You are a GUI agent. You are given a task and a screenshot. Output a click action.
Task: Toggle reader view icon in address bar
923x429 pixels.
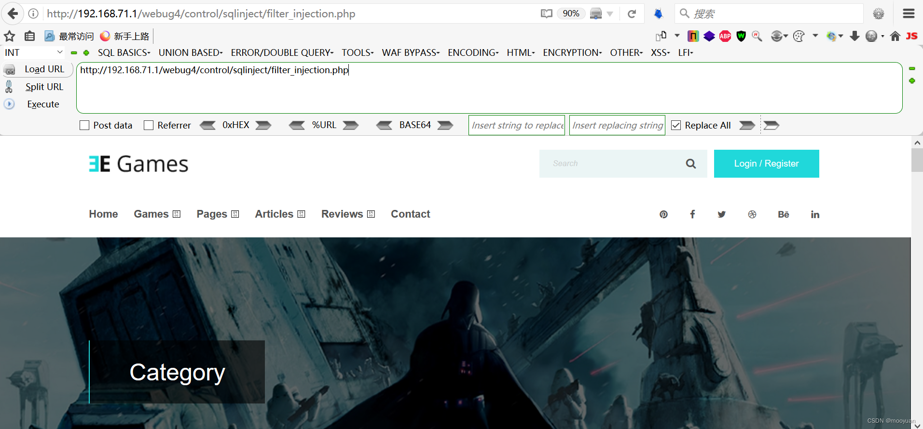tap(546, 13)
